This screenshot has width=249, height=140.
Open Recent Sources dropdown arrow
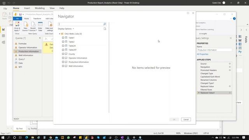click(36, 30)
